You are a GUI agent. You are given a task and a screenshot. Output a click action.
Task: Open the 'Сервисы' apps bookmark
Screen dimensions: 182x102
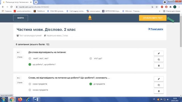click(x=7, y=11)
